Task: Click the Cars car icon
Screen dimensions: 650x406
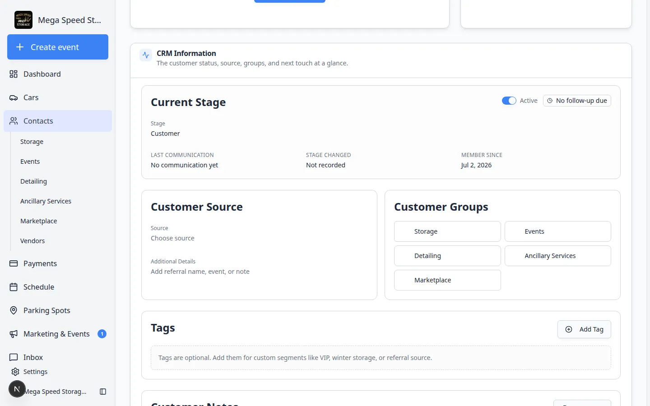Action: pos(14,97)
